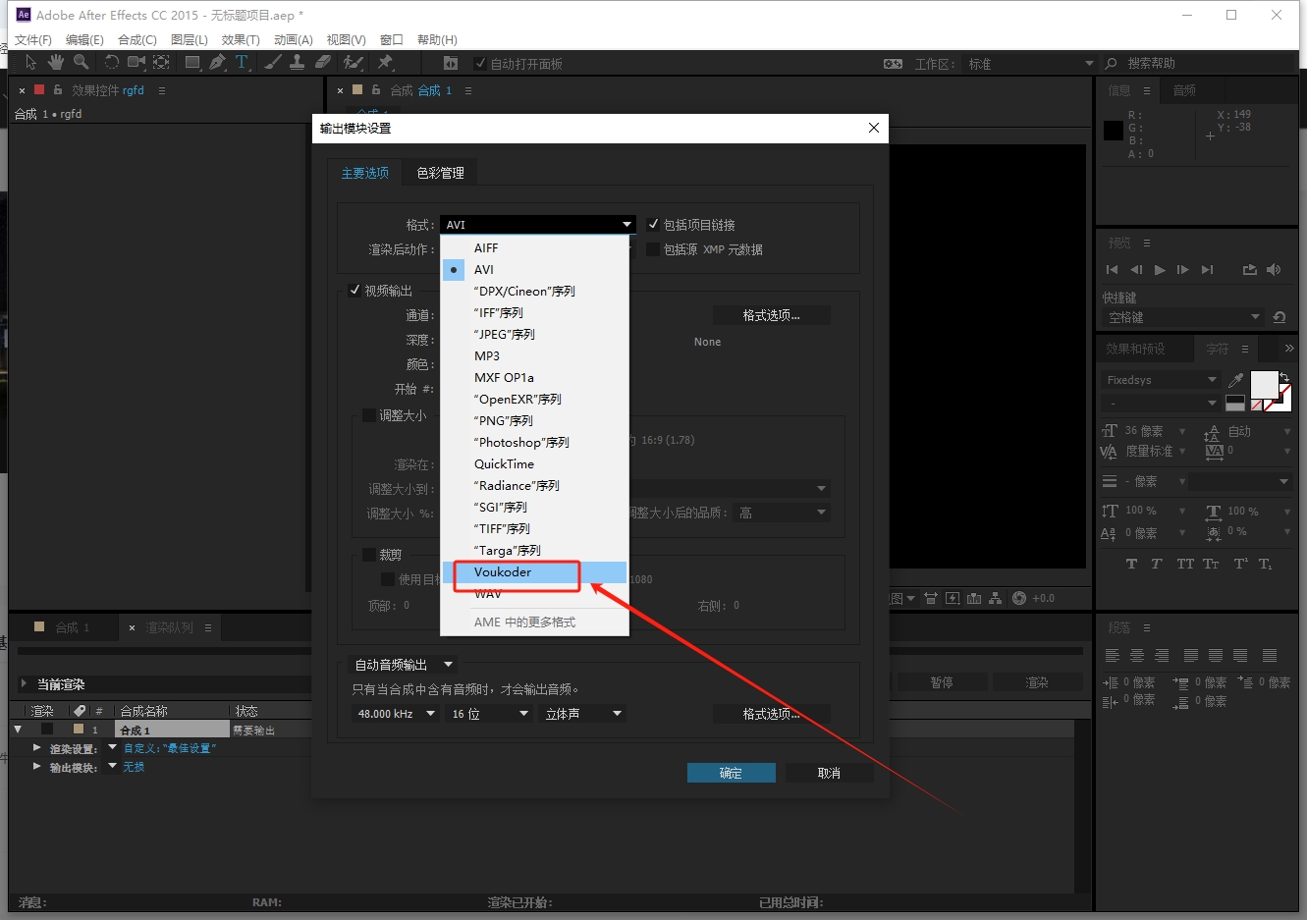Screen dimensions: 1307x920
Task: Expand the 渲染设置 row
Action: pos(36,748)
